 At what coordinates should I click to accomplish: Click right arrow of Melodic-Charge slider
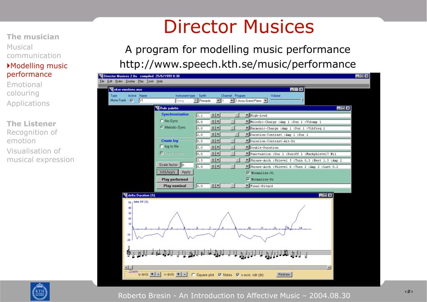247,122
